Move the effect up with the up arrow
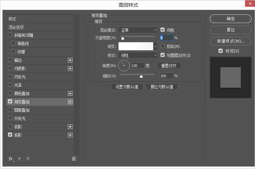 (19, 159)
